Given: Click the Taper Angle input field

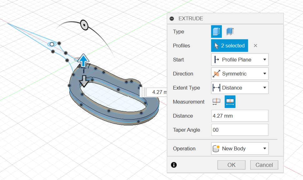Looking at the screenshot, I should tap(240, 130).
